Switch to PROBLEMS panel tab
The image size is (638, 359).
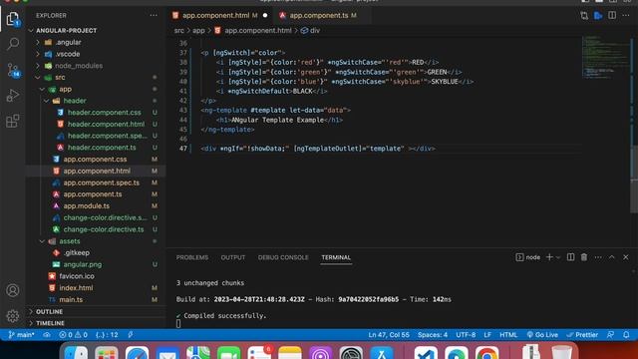(192, 257)
